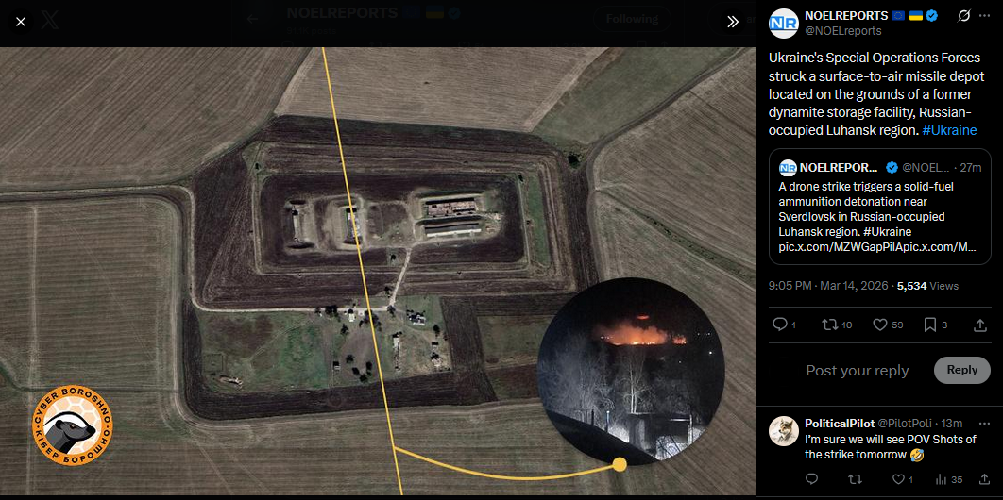Screen dimensions: 1003x500
Task: Click the 13m timestamp on PoliticalPilot's comment
Action: click(x=952, y=424)
